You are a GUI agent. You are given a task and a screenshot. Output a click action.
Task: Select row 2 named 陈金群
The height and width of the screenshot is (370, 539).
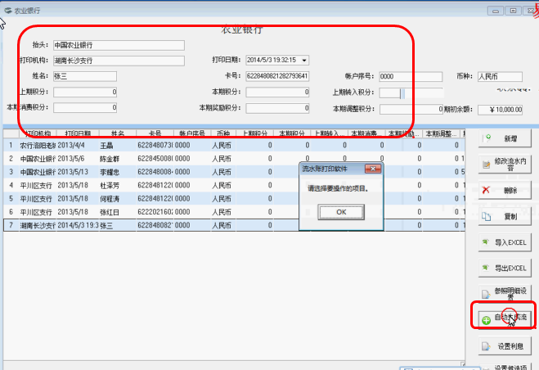pos(234,159)
